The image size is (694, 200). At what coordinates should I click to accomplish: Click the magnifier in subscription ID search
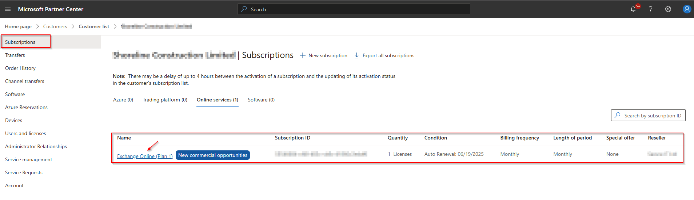[x=617, y=115]
